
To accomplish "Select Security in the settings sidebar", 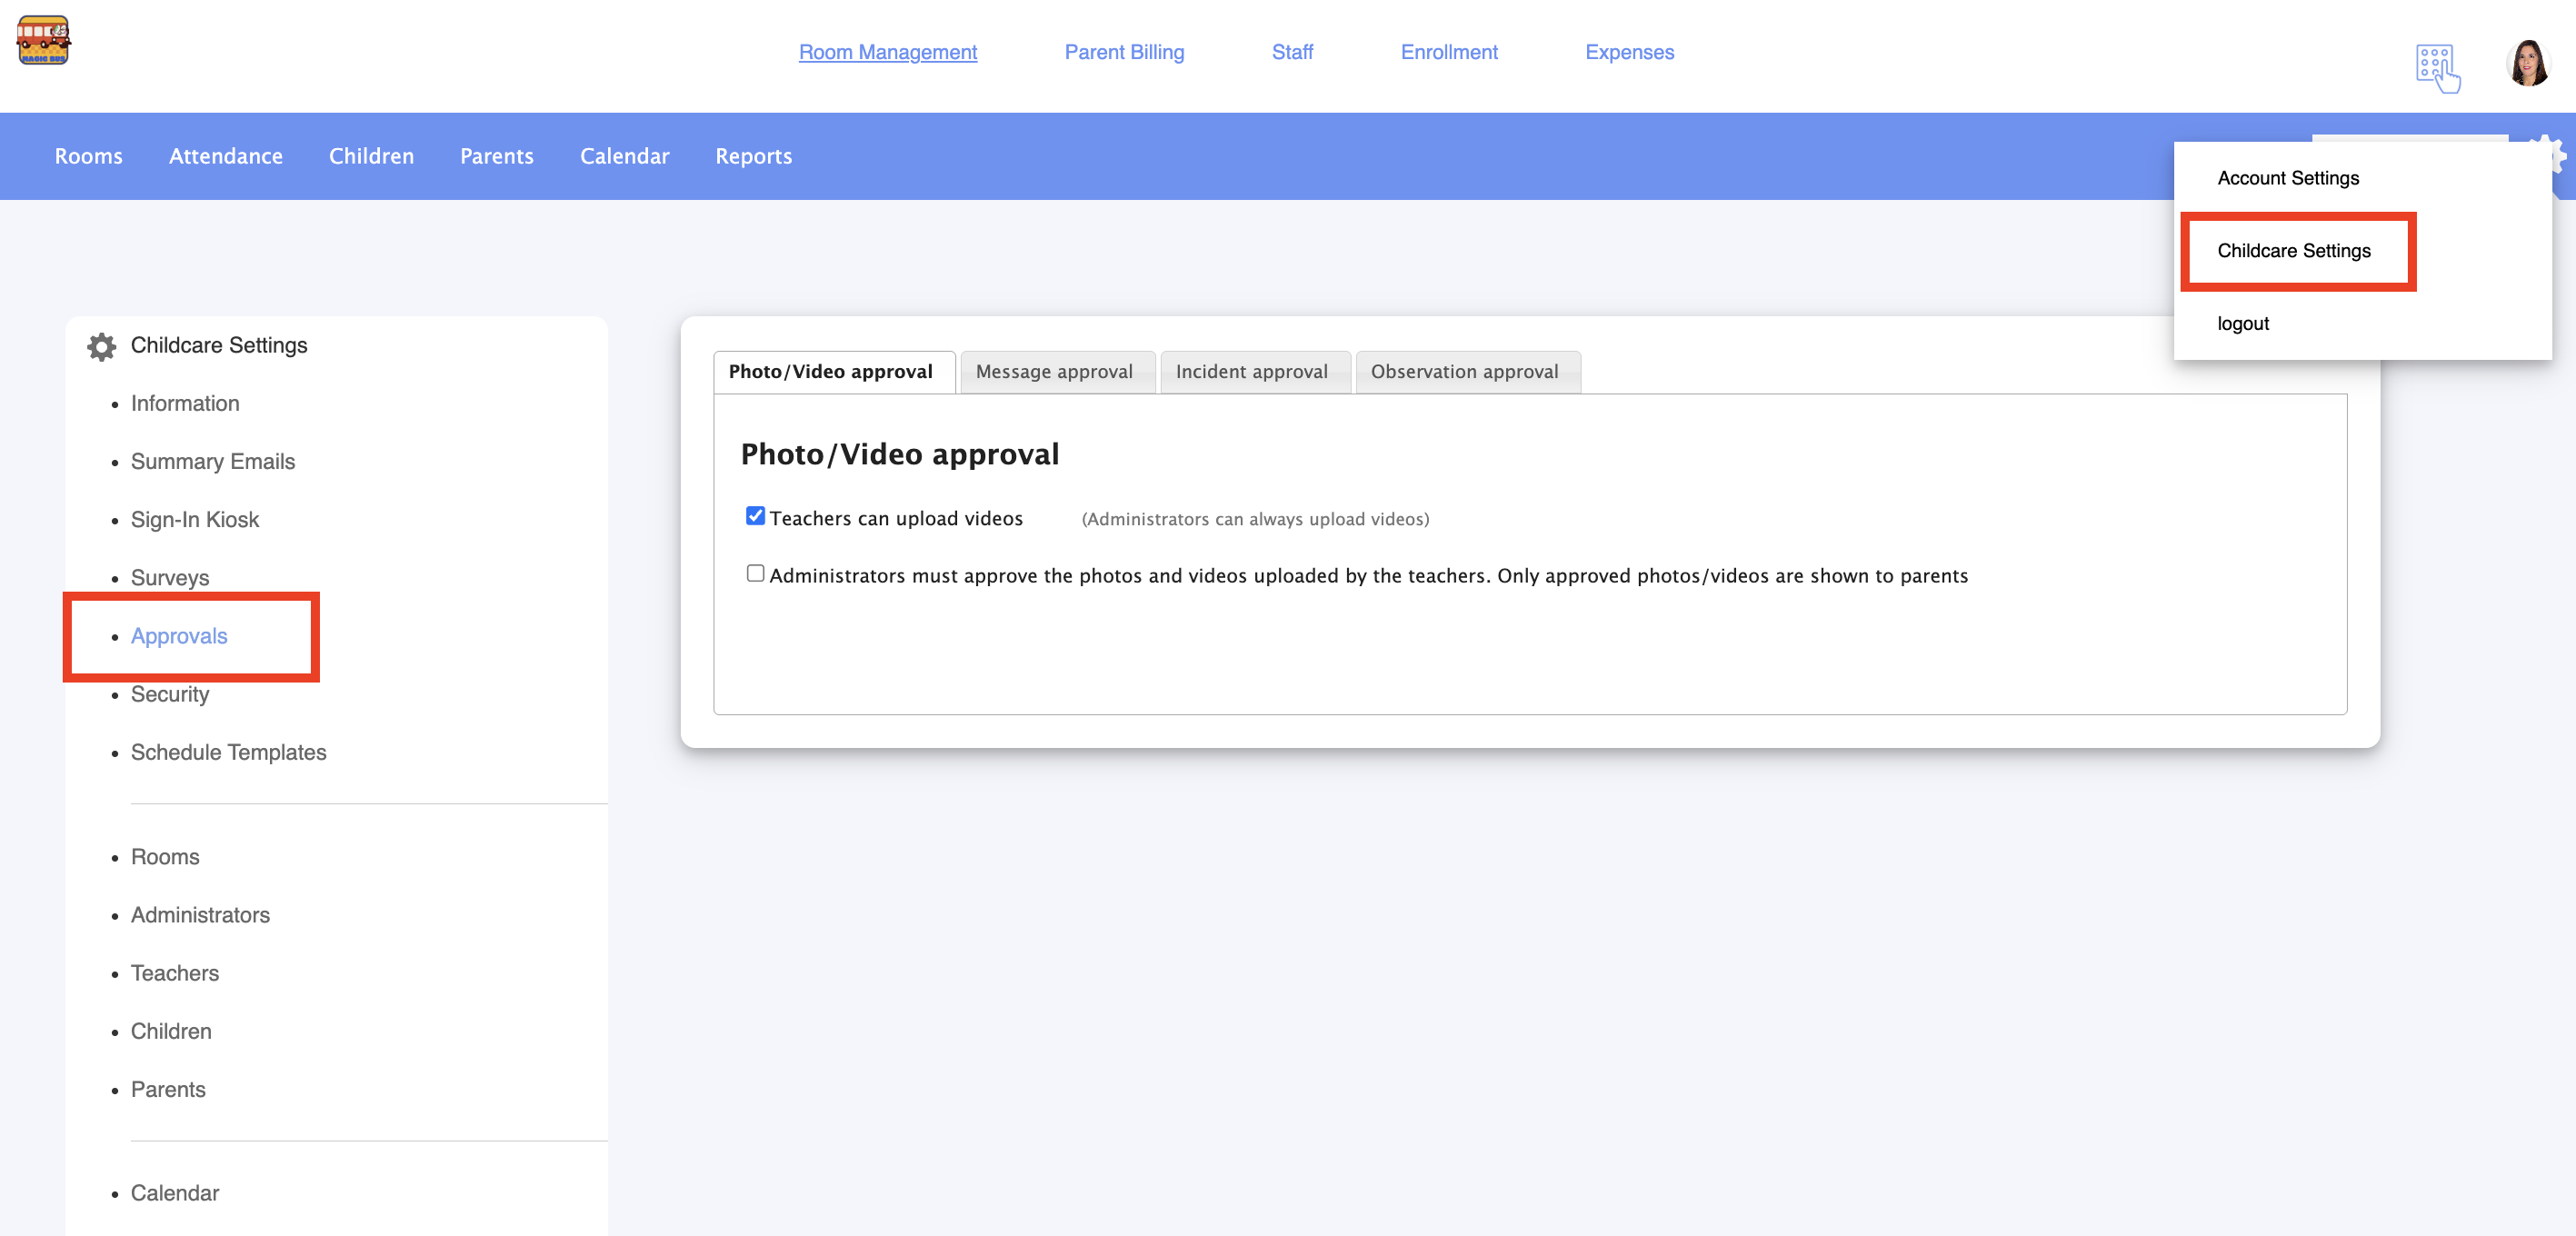I will (170, 694).
